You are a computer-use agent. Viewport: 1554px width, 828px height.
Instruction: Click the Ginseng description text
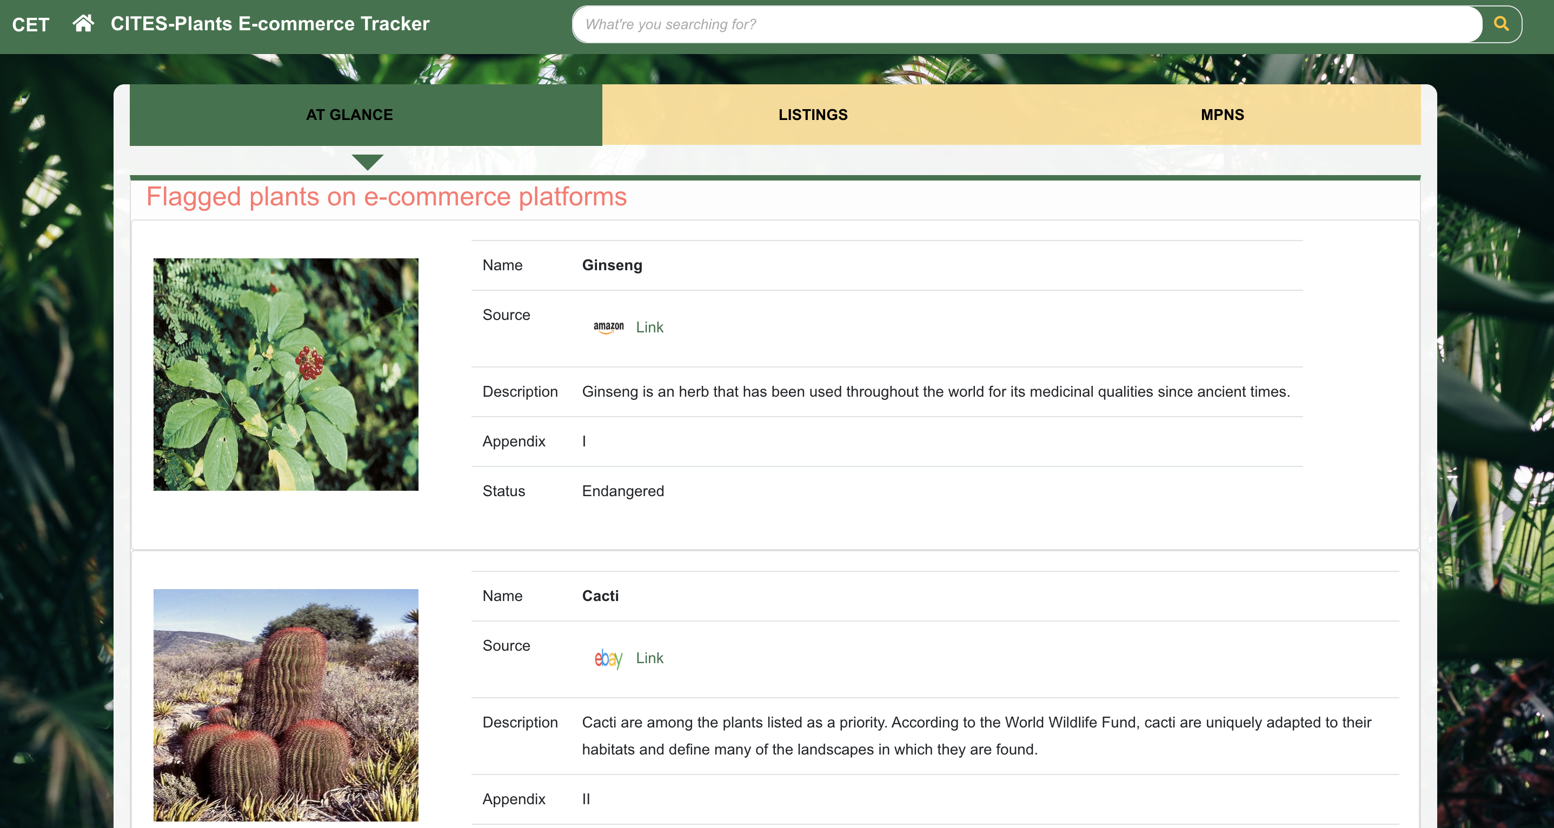[935, 391]
